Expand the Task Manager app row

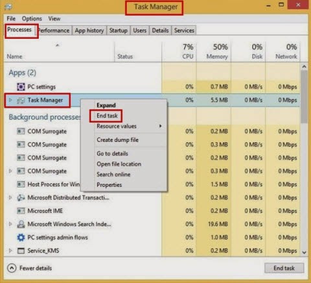pos(10,100)
